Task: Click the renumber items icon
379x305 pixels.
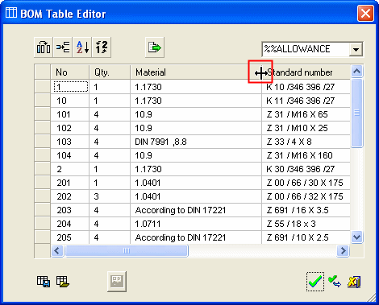Action: pos(102,47)
